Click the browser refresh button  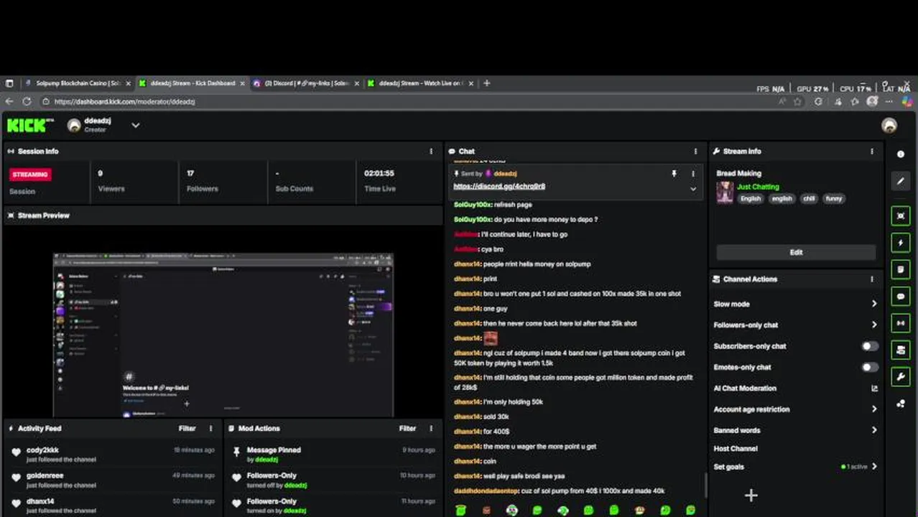click(x=27, y=102)
